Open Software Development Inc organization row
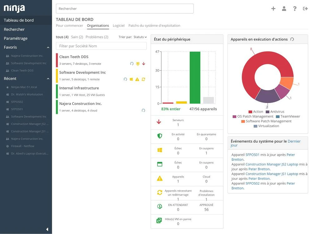This screenshot has height=234, width=312. tap(101, 76)
